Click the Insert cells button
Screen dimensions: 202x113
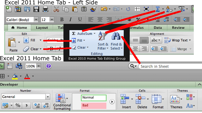(126, 101)
